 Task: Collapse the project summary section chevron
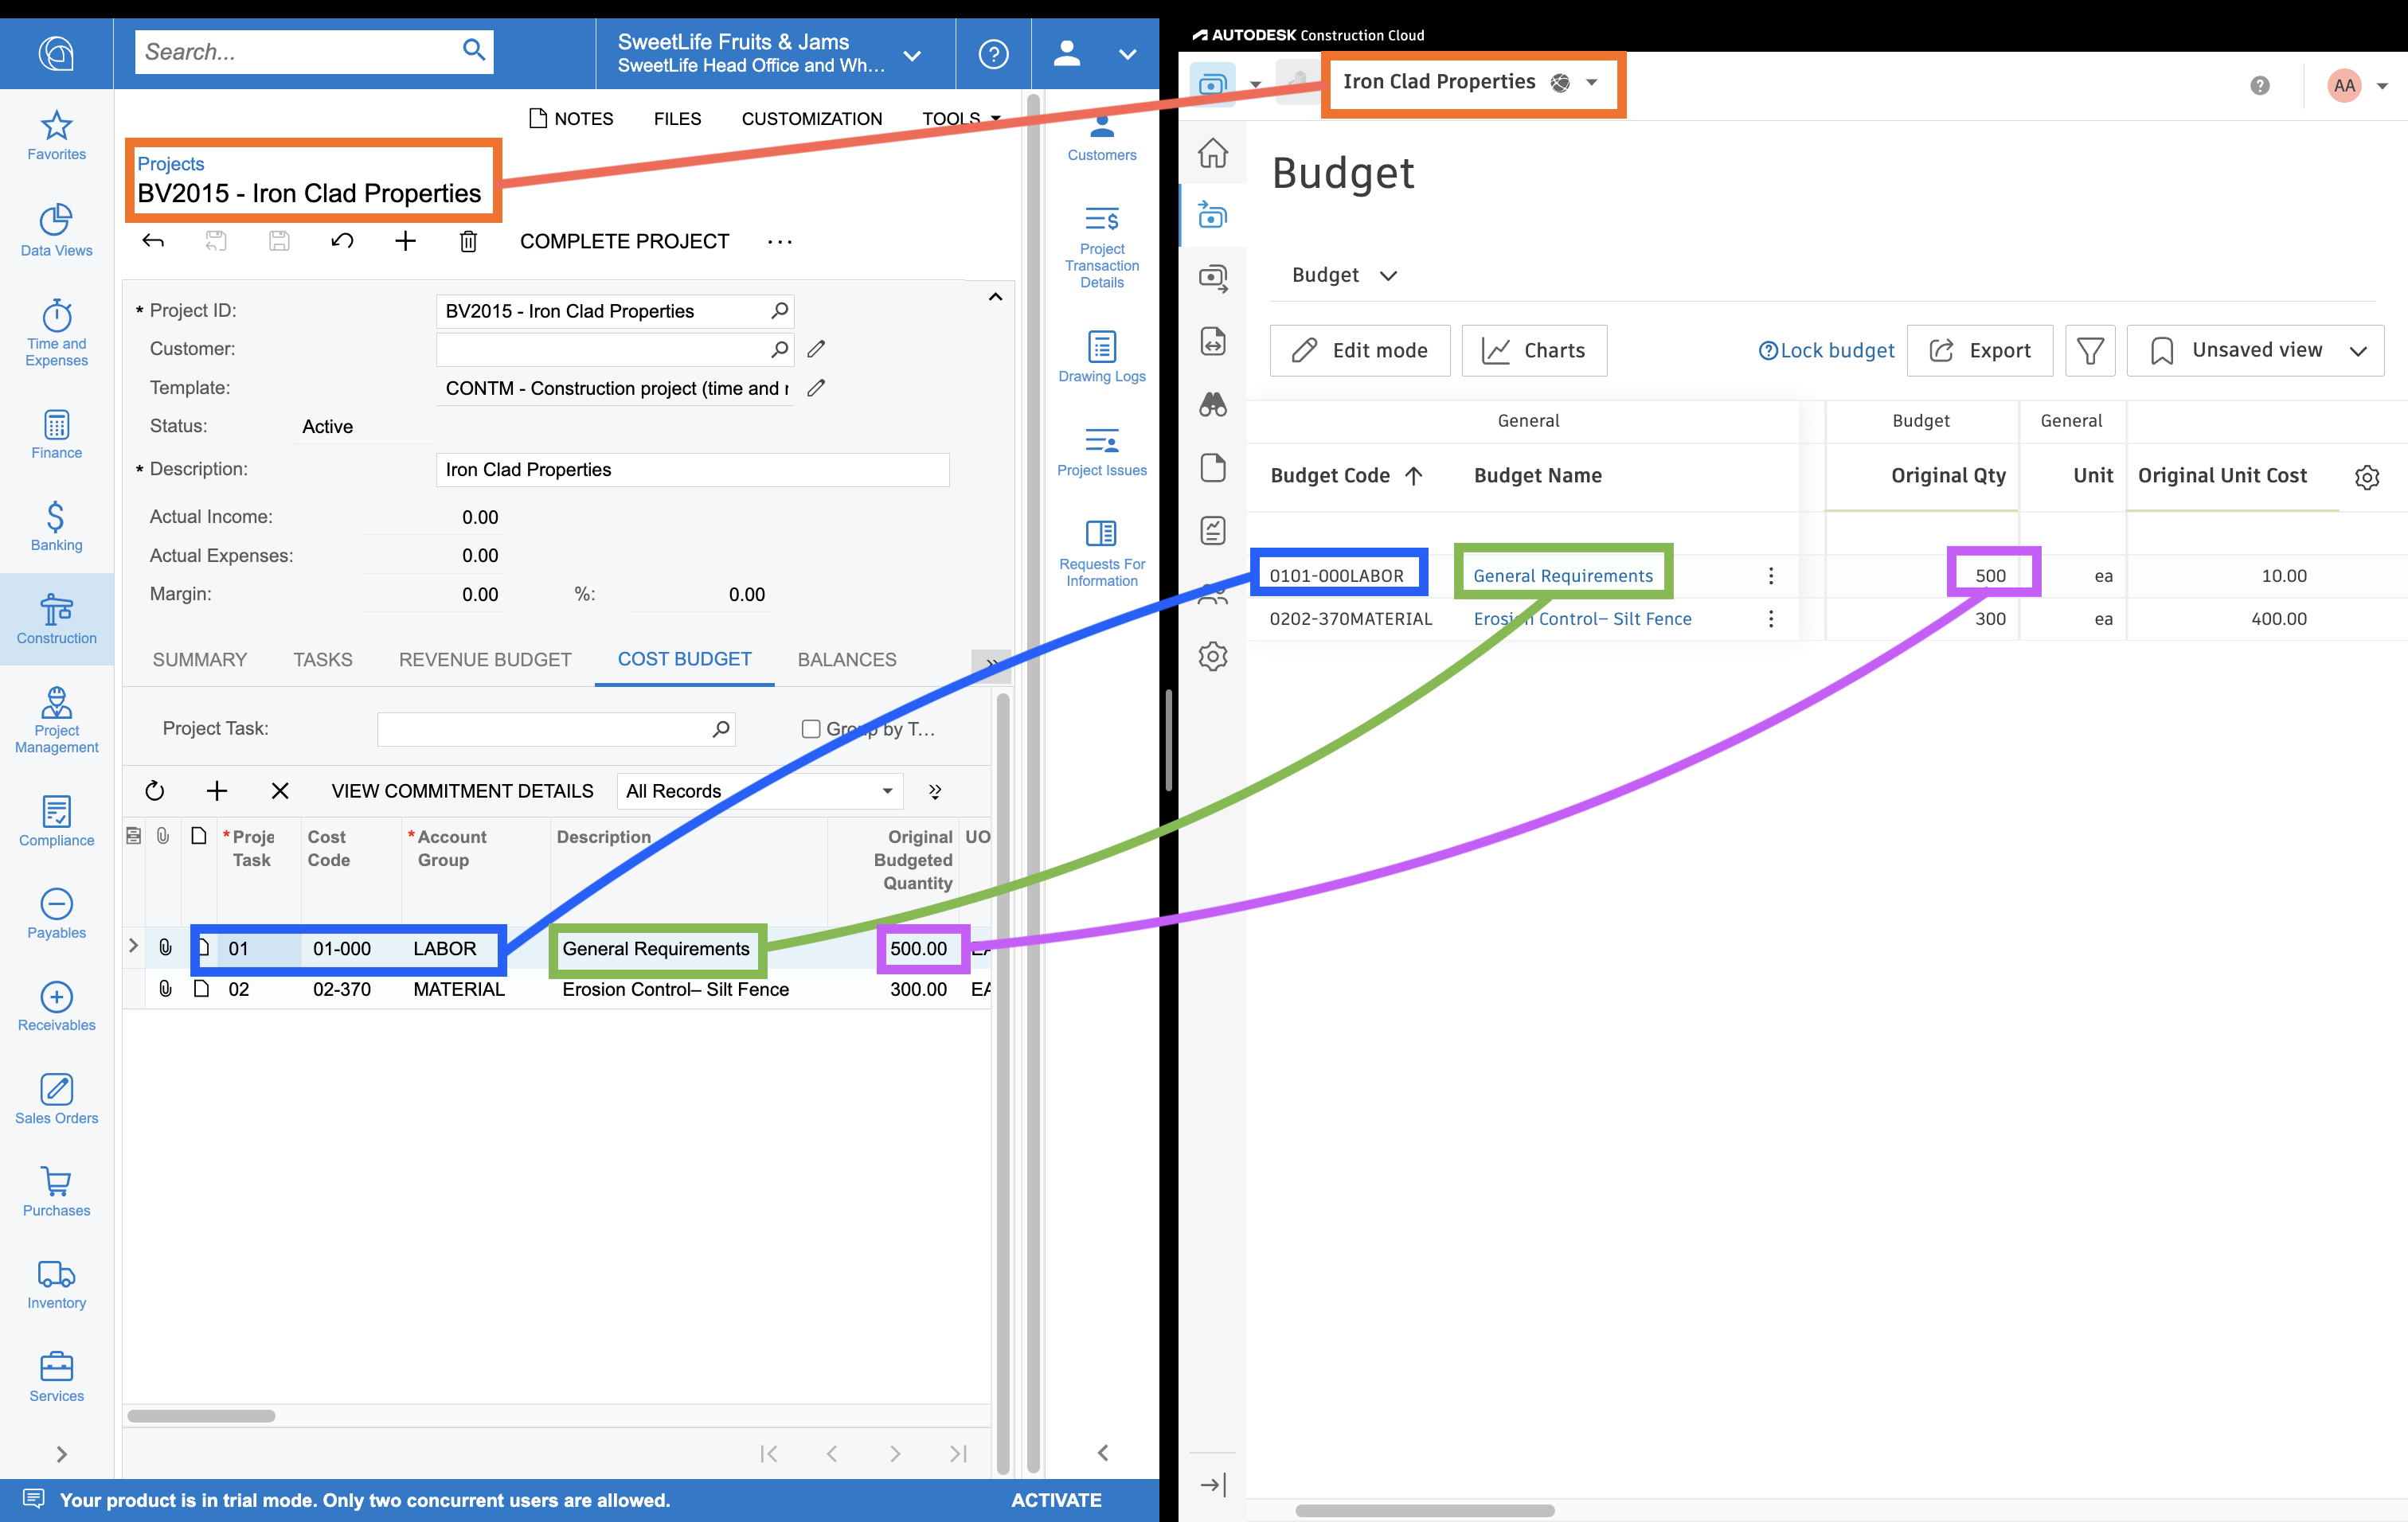[994, 296]
